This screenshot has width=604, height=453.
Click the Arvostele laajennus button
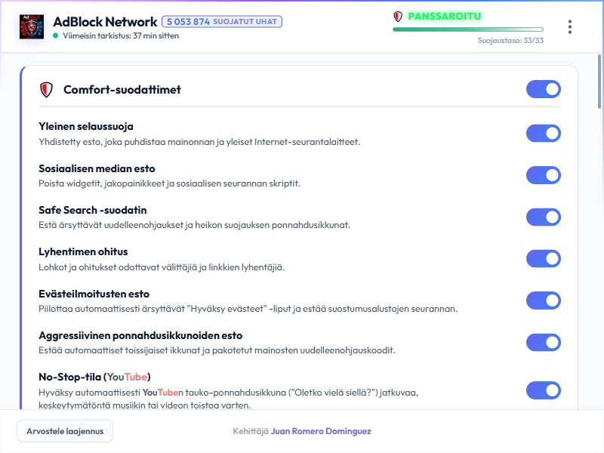click(65, 431)
